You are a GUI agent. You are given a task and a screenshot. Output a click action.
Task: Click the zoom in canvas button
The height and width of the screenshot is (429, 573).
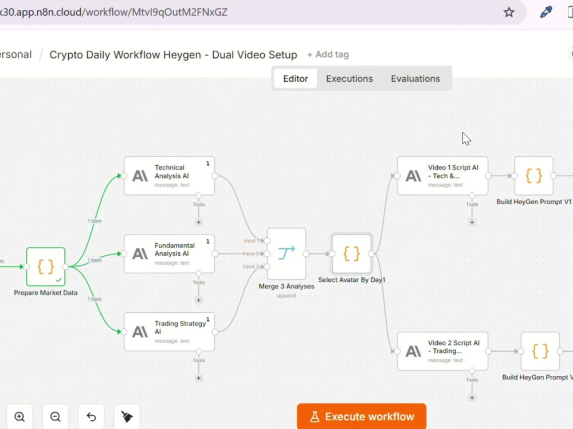coord(19,416)
